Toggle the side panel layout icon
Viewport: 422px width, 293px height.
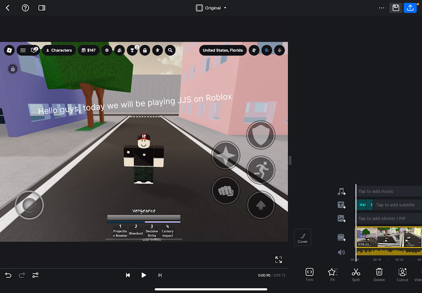42,8
